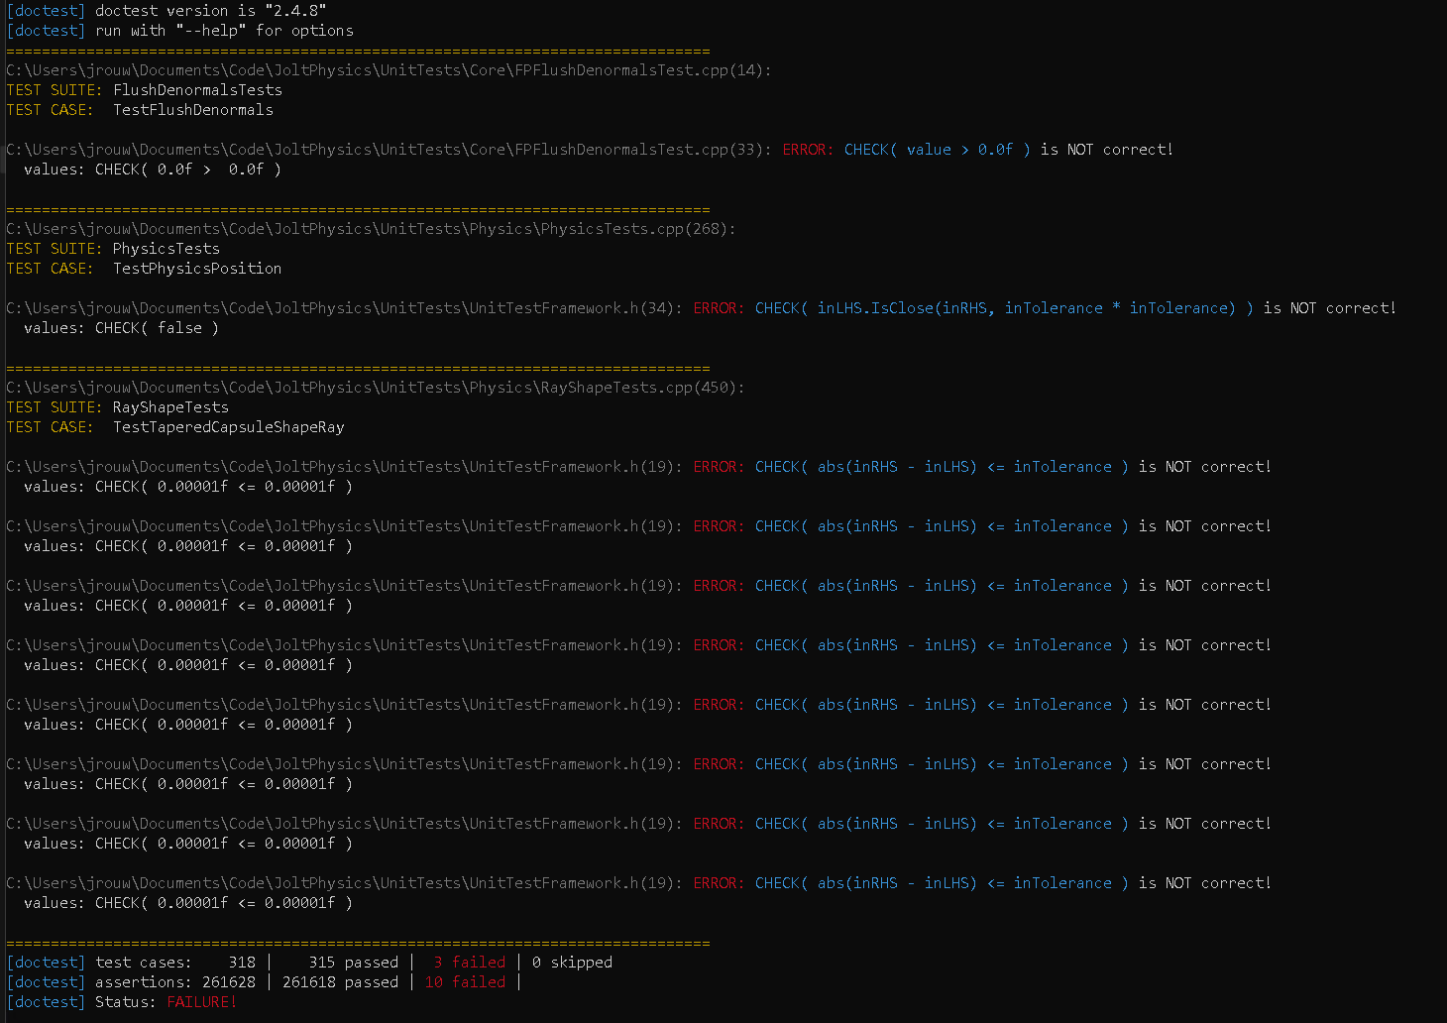
Task: Select the "3 failed" test case count
Action: point(471,962)
